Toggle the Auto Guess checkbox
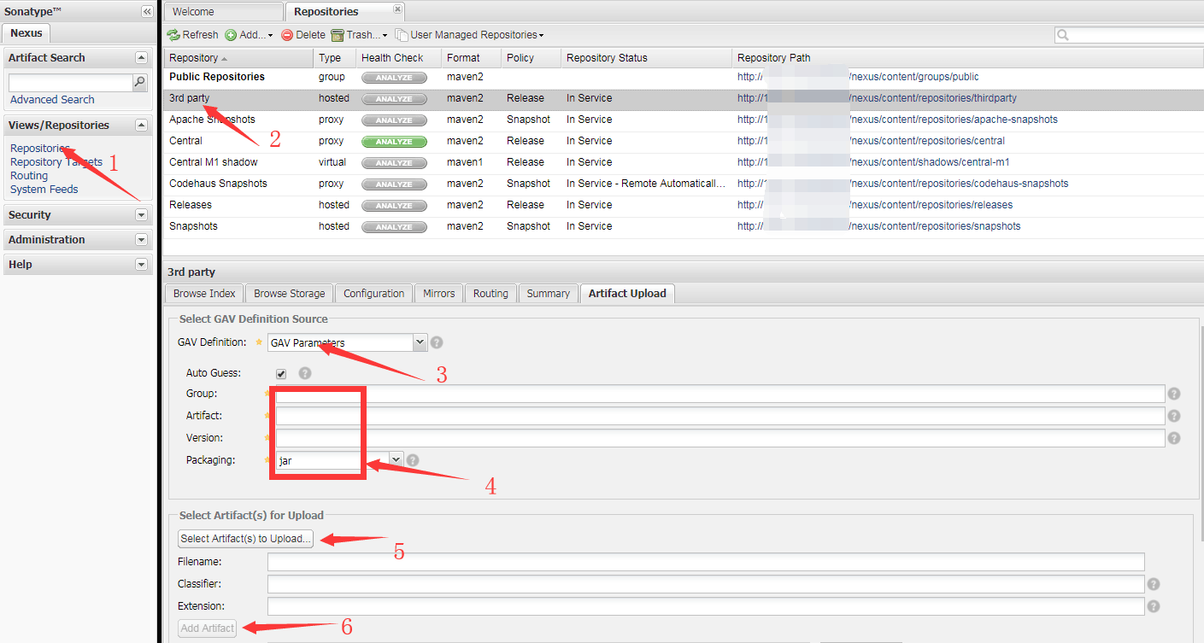This screenshot has height=643, width=1204. point(281,374)
